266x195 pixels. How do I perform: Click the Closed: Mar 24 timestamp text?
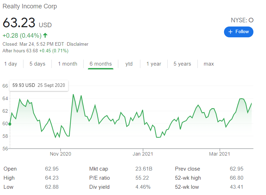coord(33,44)
